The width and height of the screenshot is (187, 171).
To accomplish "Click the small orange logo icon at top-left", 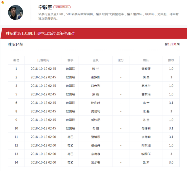I will pos(3,2).
